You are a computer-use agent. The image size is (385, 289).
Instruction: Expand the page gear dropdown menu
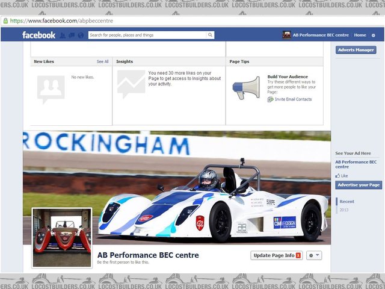point(314,255)
